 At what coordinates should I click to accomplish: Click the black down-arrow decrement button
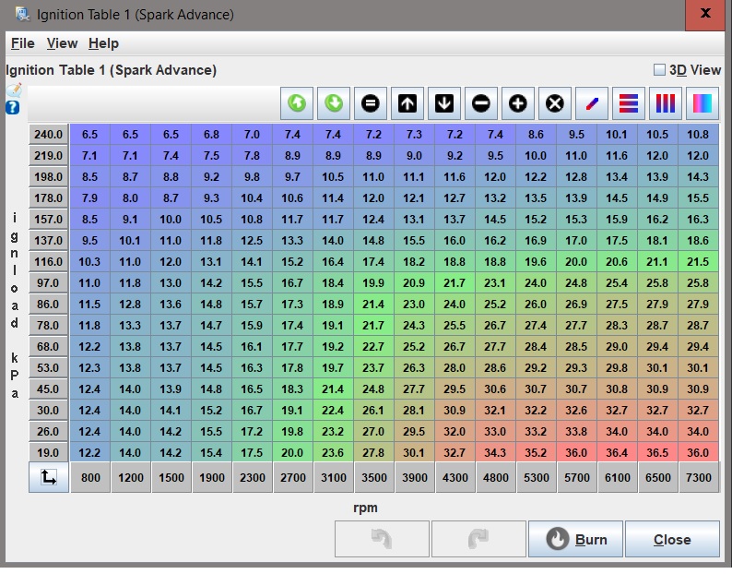(444, 103)
